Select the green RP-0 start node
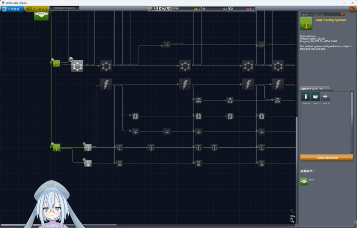The image size is (357, 228). [x=41, y=16]
